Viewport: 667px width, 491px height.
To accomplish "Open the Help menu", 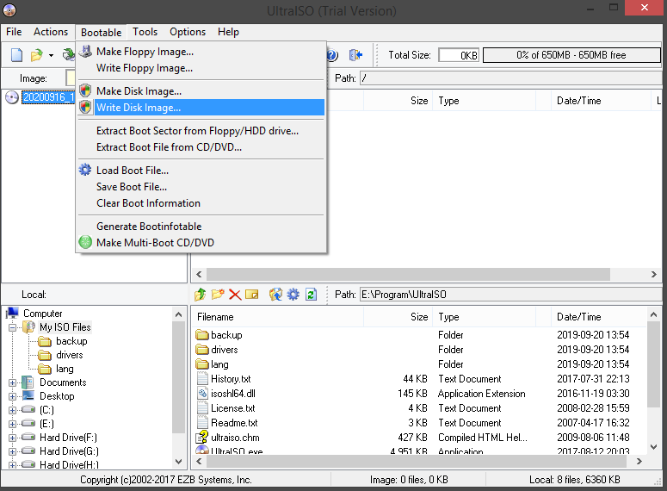I will [228, 32].
